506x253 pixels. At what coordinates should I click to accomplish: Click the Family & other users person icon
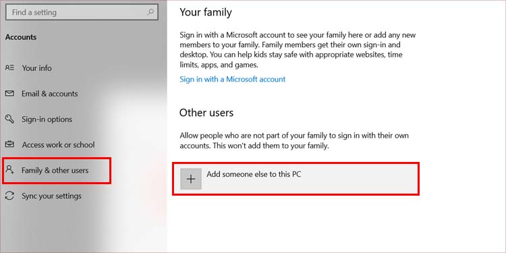pos(9,170)
